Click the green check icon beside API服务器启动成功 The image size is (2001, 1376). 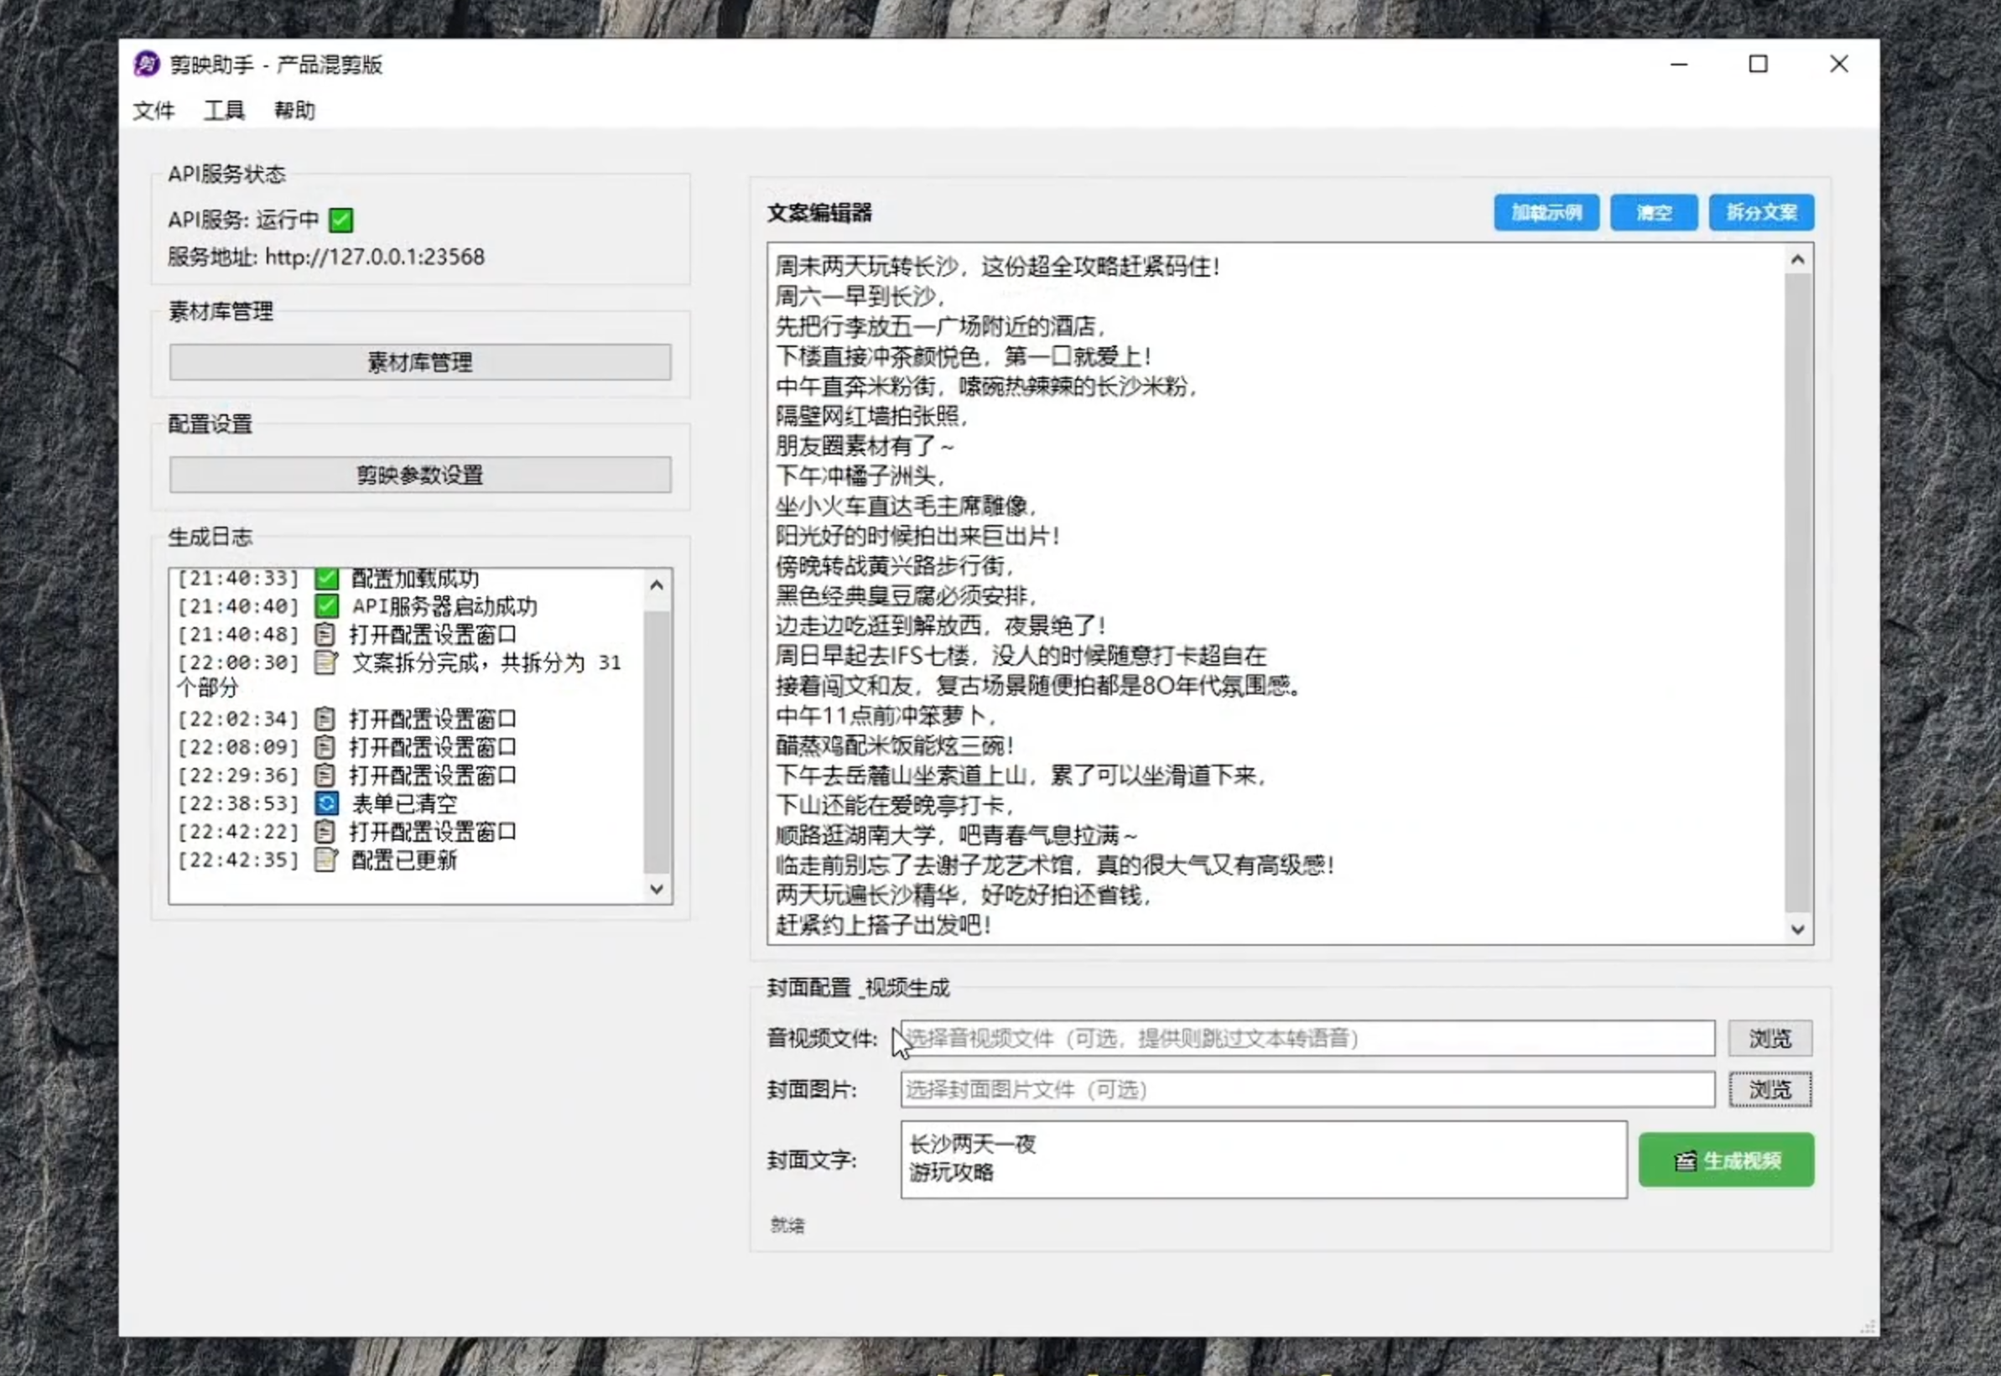tap(326, 606)
